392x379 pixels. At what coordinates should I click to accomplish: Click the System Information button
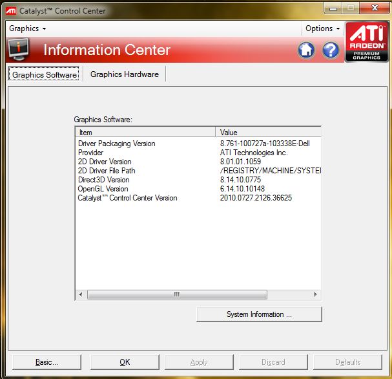point(259,314)
